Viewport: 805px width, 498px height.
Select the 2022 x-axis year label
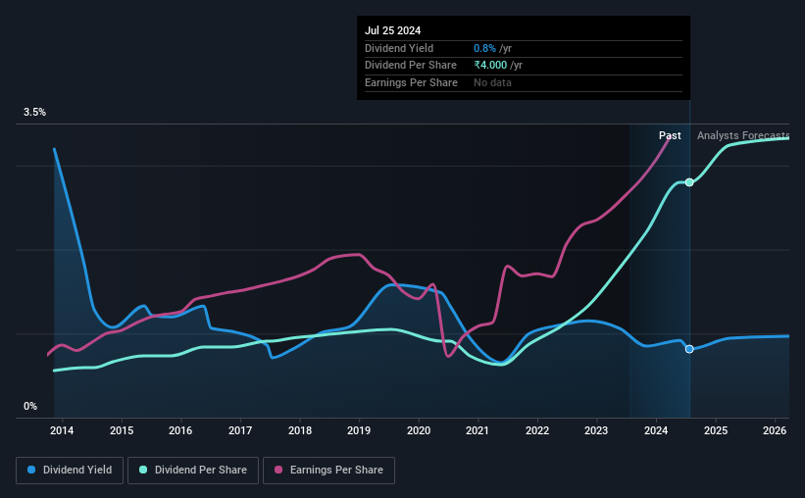point(537,430)
